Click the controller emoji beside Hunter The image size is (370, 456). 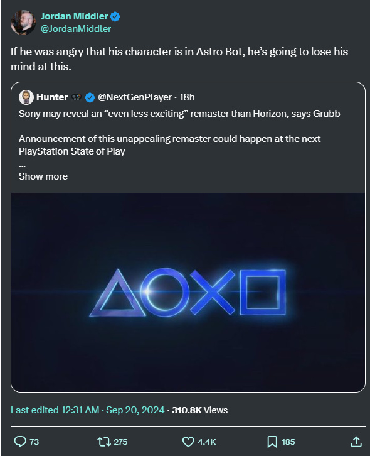pos(77,97)
